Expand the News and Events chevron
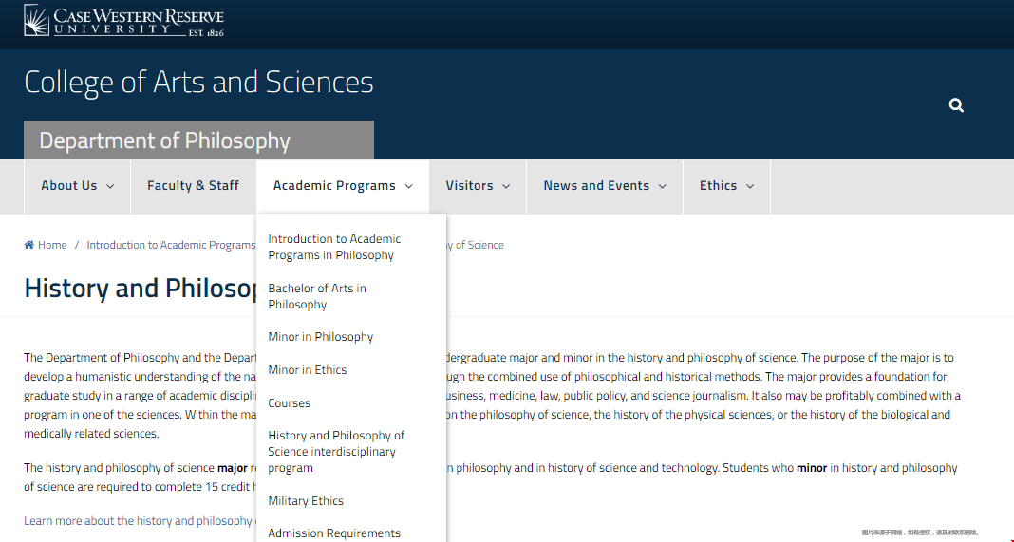 pos(662,186)
